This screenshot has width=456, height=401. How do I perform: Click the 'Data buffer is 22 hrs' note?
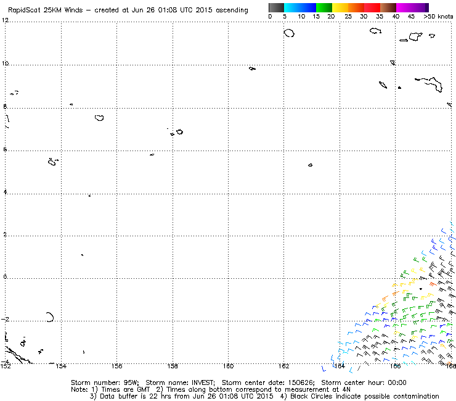point(136,396)
